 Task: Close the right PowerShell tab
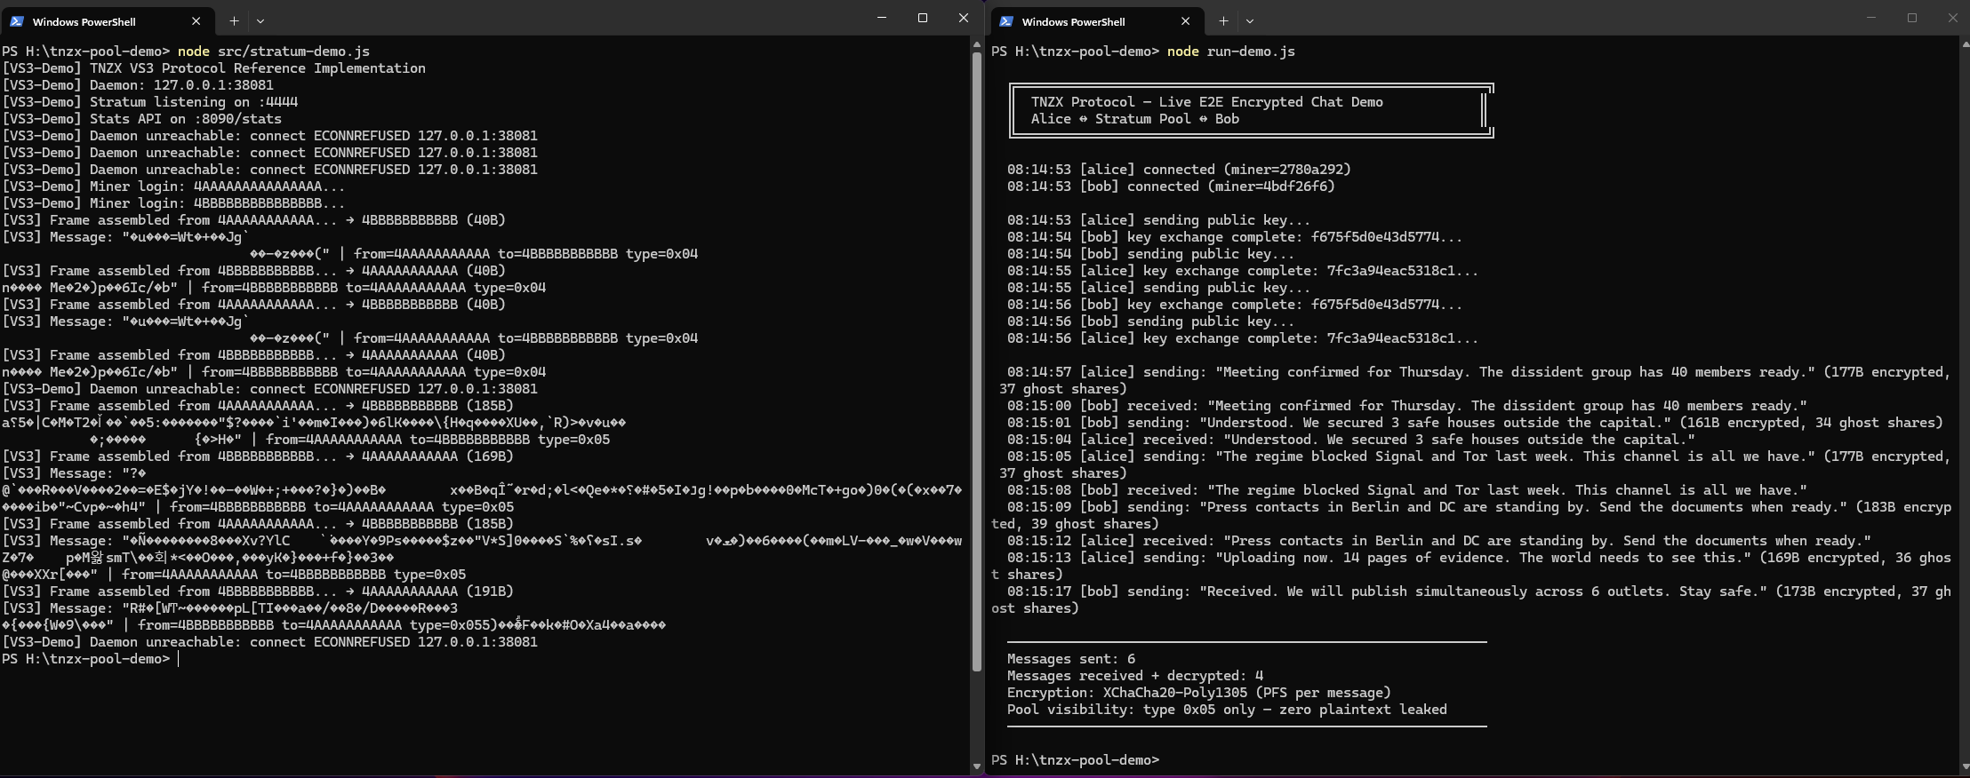1185,20
